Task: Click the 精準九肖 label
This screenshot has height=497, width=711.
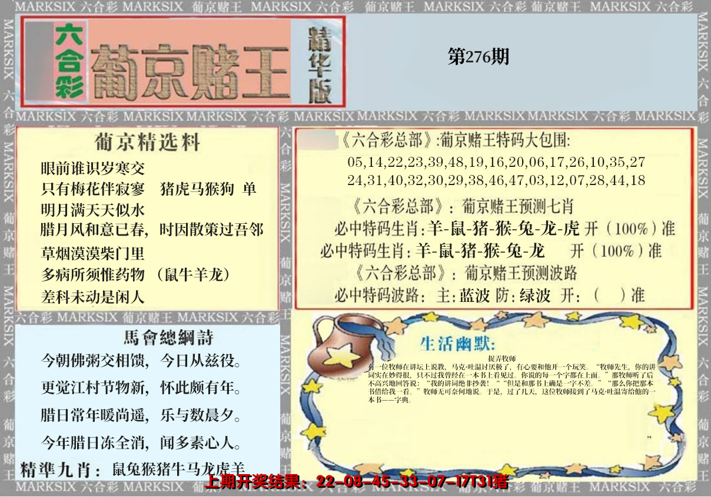Action: [56, 469]
